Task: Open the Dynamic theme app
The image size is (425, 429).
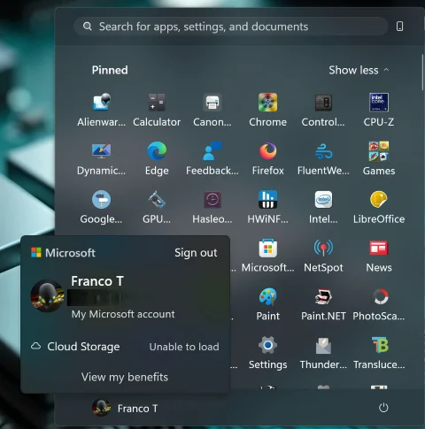Action: (x=101, y=158)
